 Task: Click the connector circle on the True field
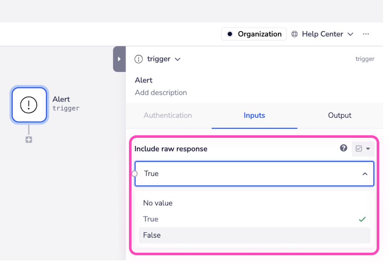(135, 174)
